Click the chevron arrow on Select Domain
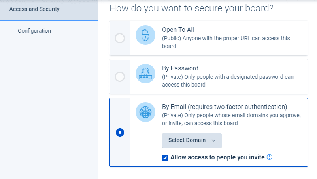 214,140
